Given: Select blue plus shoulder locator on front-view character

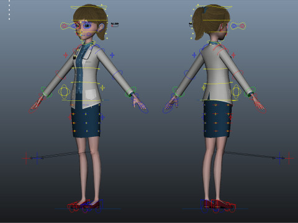Looking at the screenshot, I should pos(112,55).
